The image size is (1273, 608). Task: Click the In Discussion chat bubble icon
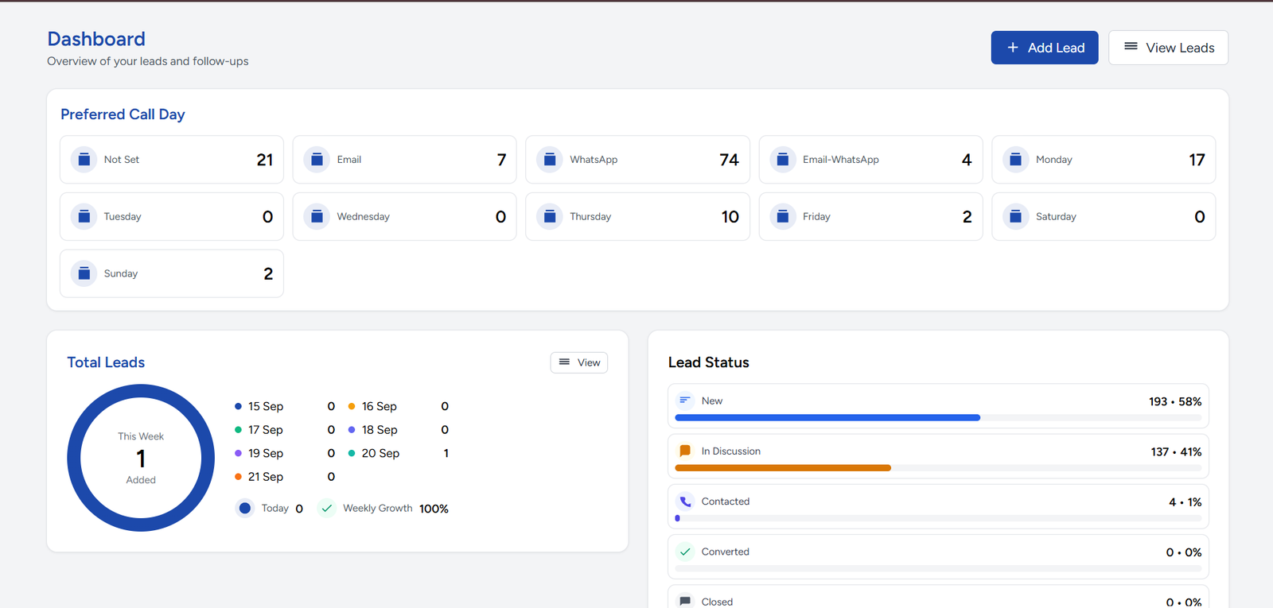click(x=685, y=451)
